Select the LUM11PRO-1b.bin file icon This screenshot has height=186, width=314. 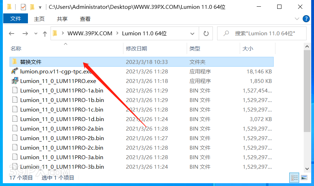(x=15, y=100)
